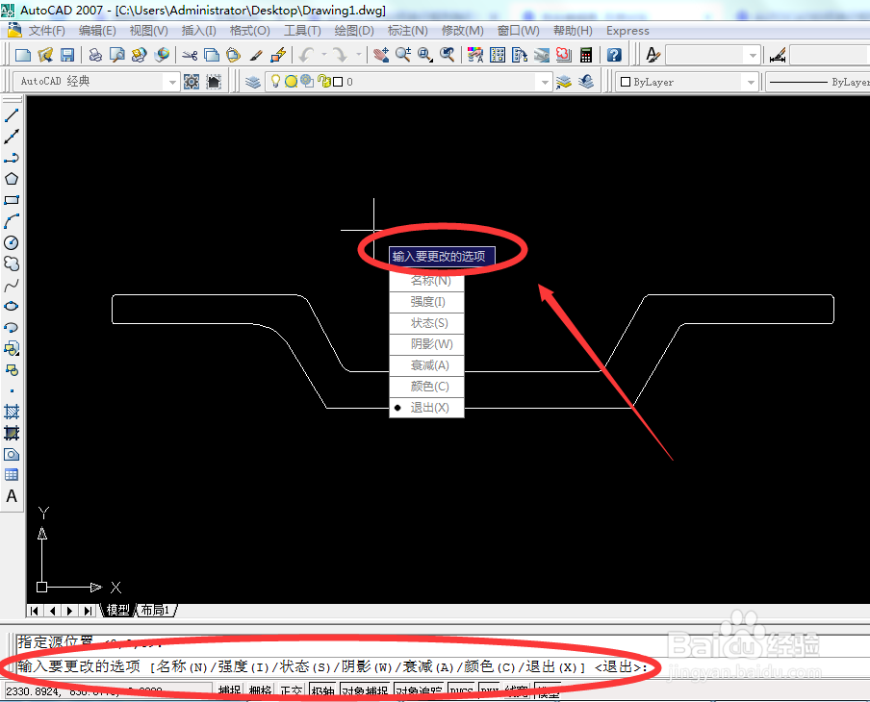Open a file with the Open icon

45,55
